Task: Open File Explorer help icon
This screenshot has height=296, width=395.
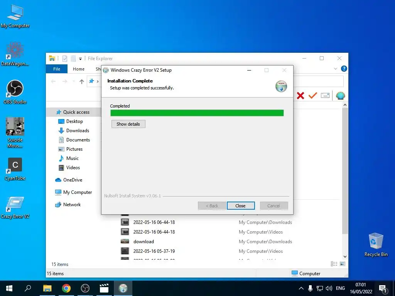Action: click(344, 69)
